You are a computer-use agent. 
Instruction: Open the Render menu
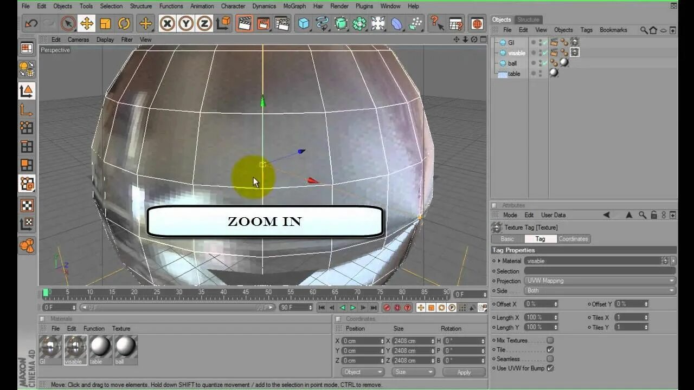coord(339,6)
